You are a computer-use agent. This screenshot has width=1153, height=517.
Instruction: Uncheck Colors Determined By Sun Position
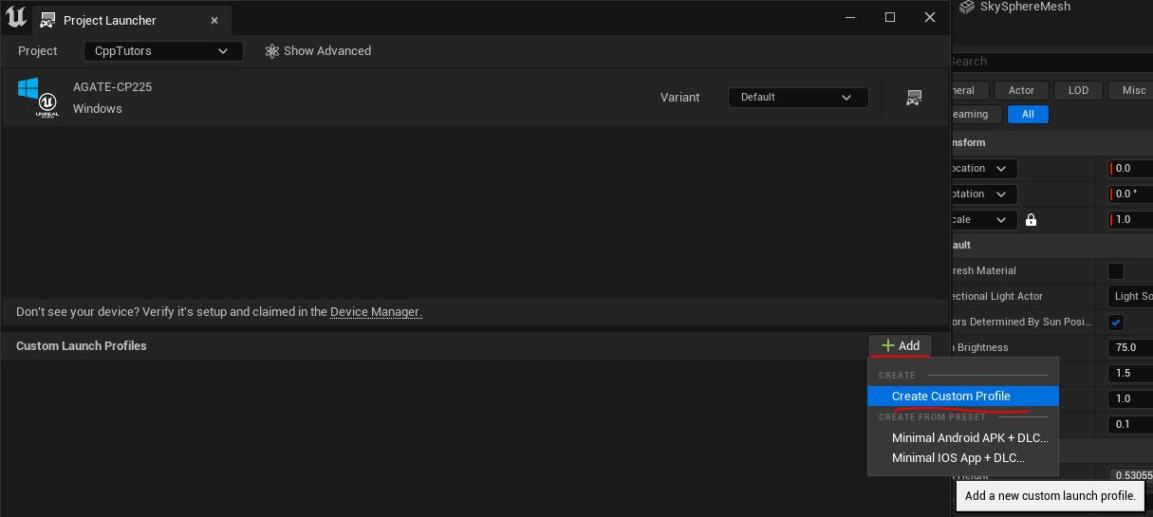1116,323
